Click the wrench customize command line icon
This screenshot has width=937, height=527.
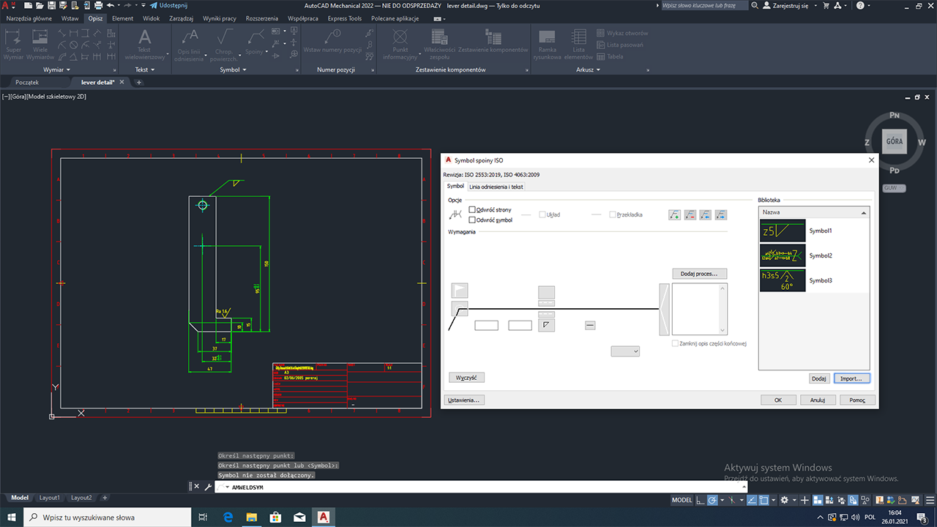(208, 487)
